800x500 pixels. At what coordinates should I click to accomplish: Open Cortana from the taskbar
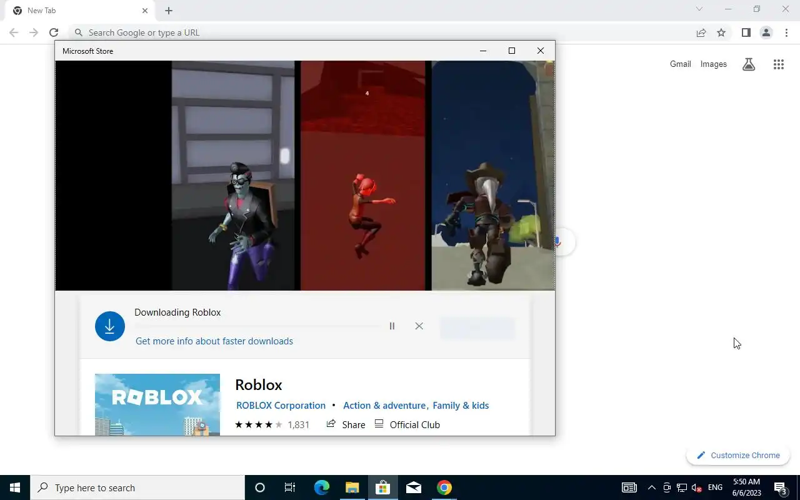click(260, 487)
